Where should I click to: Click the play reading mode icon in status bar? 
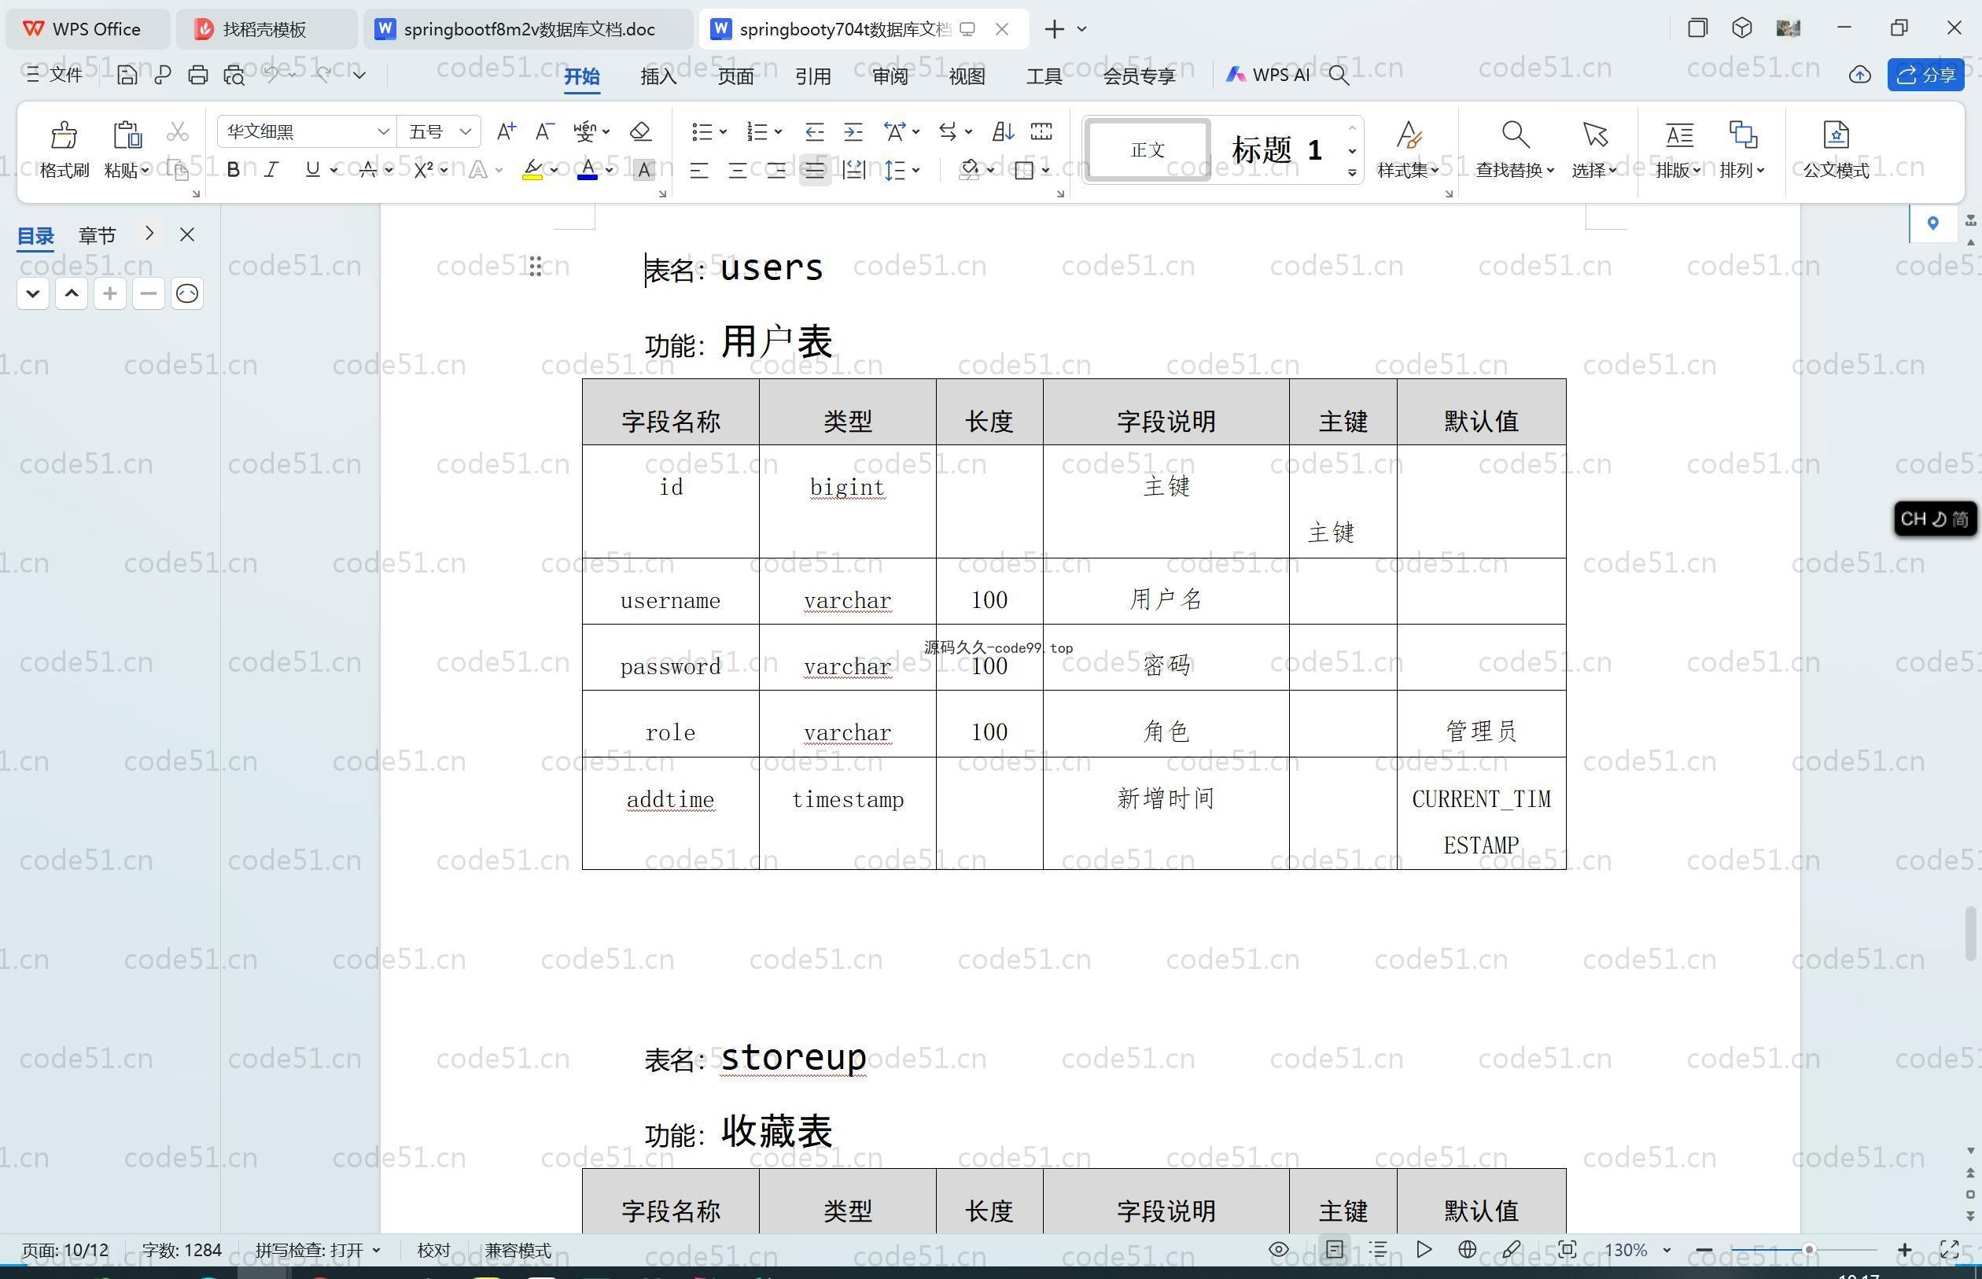1424,1249
